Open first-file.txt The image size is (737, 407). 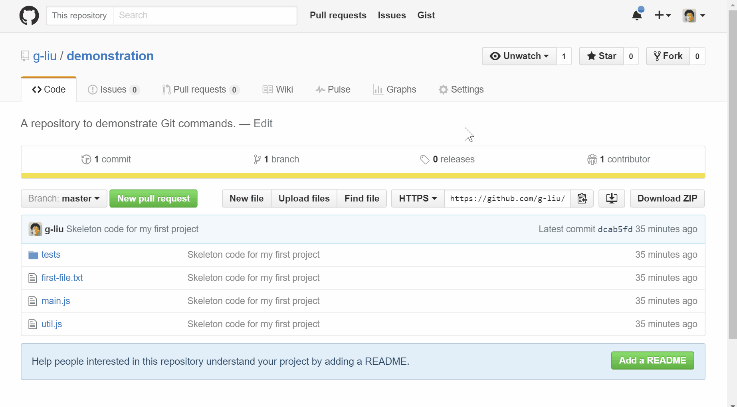(62, 278)
